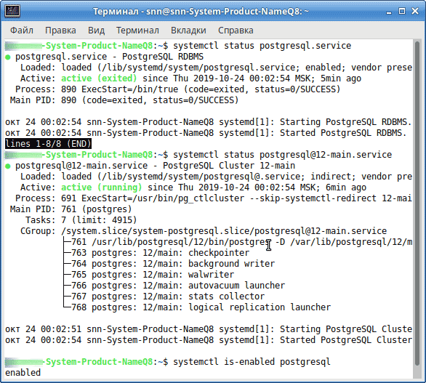Image resolution: width=426 pixels, height=383 pixels.
Task: Click the green status dot beside postgresql@12-main.service
Action: click(8, 166)
